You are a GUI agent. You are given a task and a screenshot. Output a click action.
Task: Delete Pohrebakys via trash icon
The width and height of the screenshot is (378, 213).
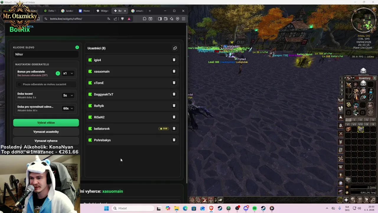(x=174, y=140)
